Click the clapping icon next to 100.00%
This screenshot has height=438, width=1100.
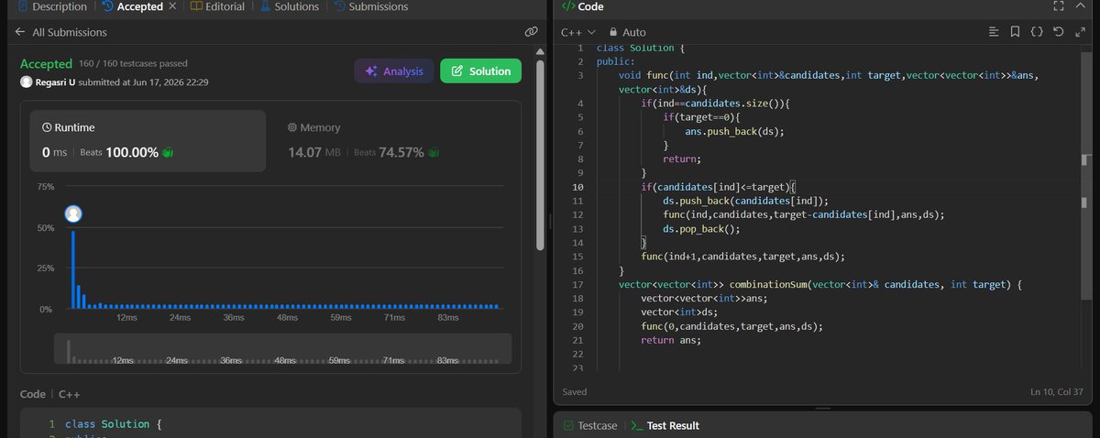tap(168, 153)
